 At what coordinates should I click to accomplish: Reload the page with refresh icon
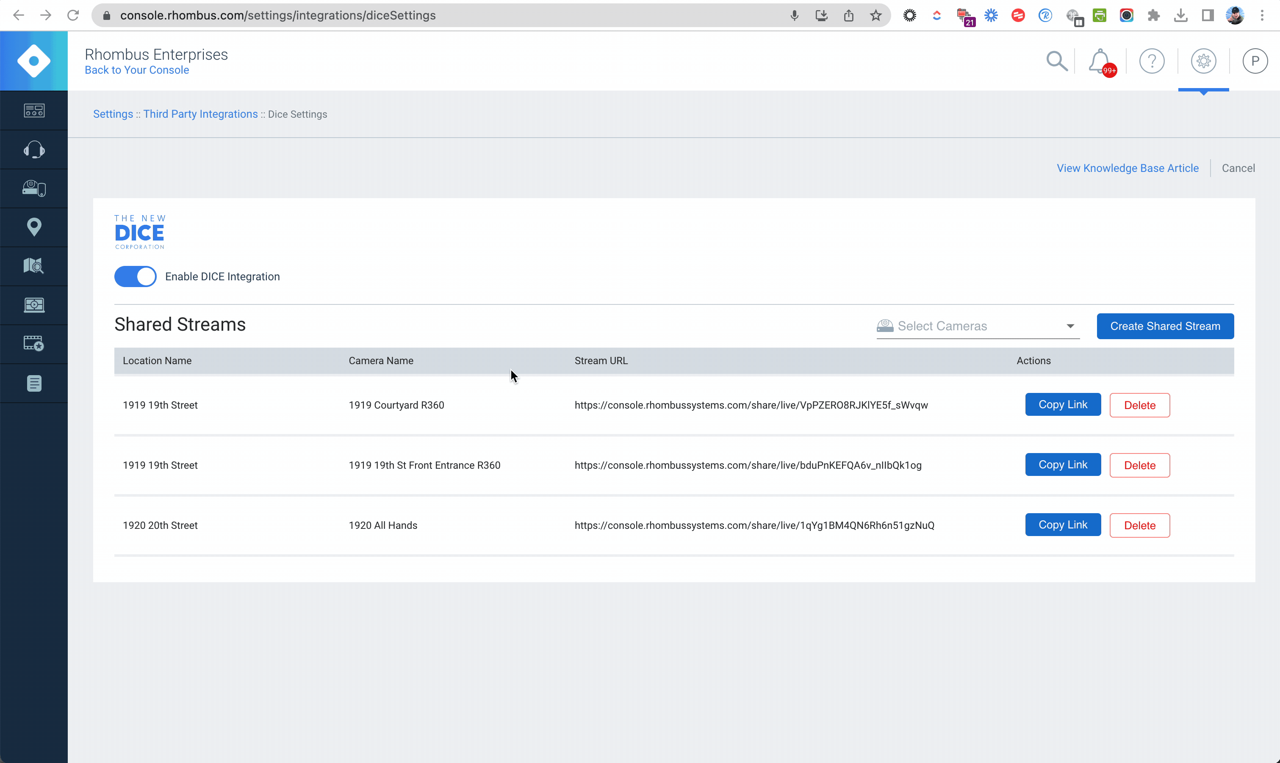pyautogui.click(x=73, y=15)
